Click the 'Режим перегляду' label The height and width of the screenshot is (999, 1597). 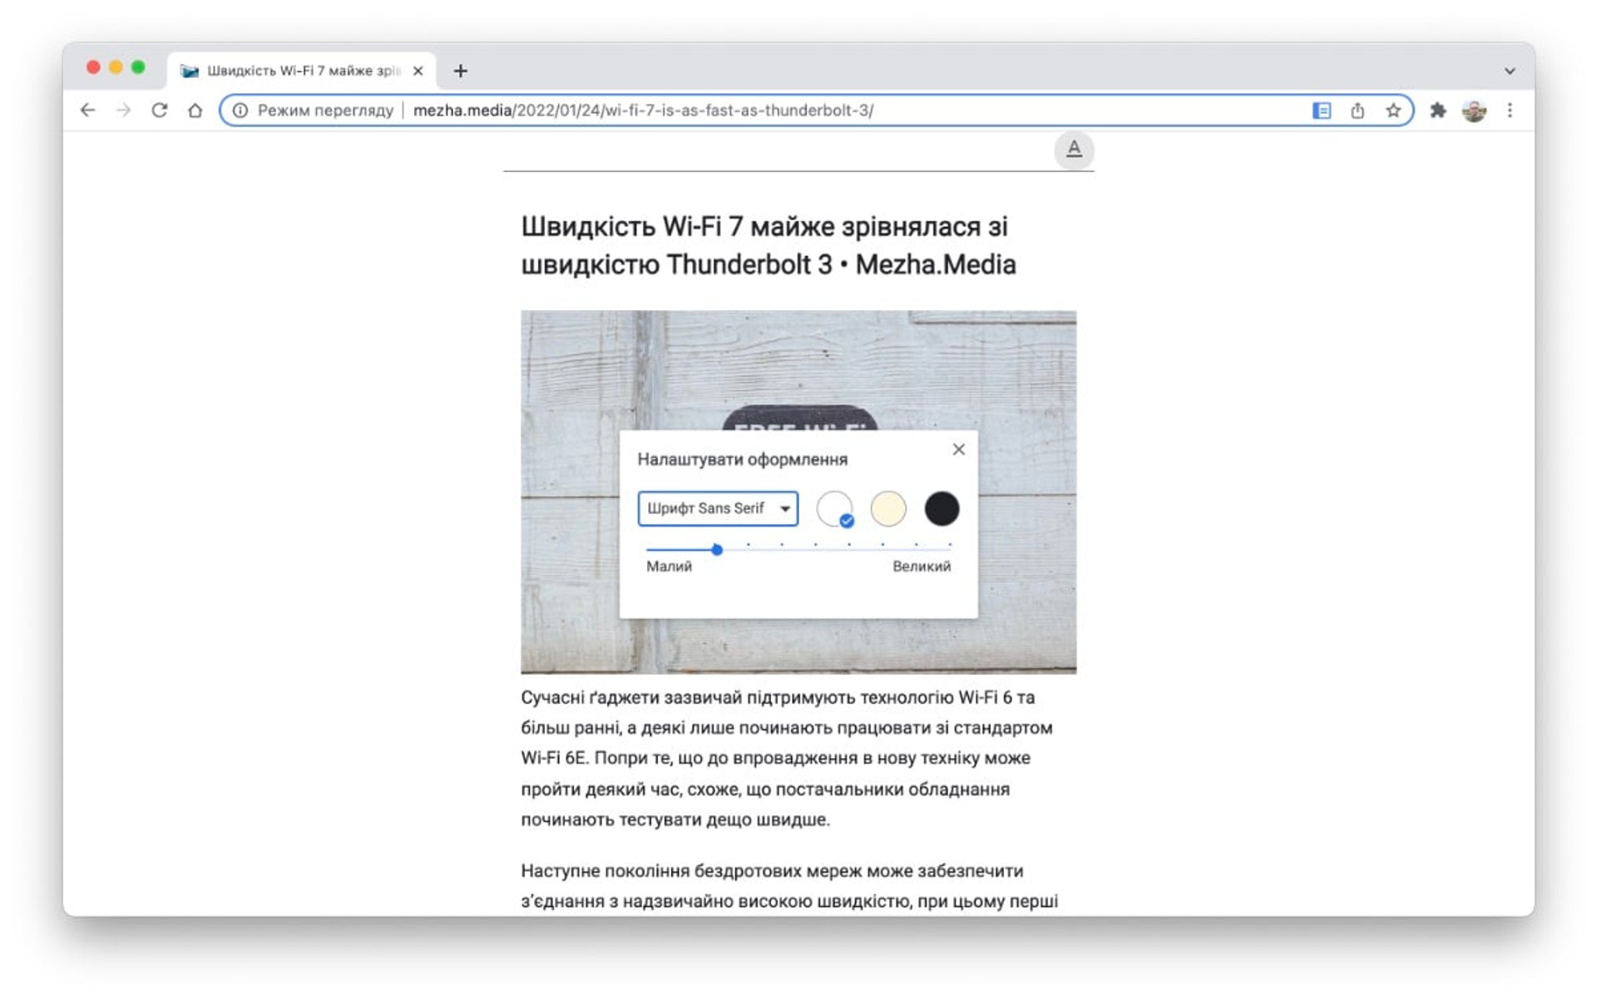325,111
